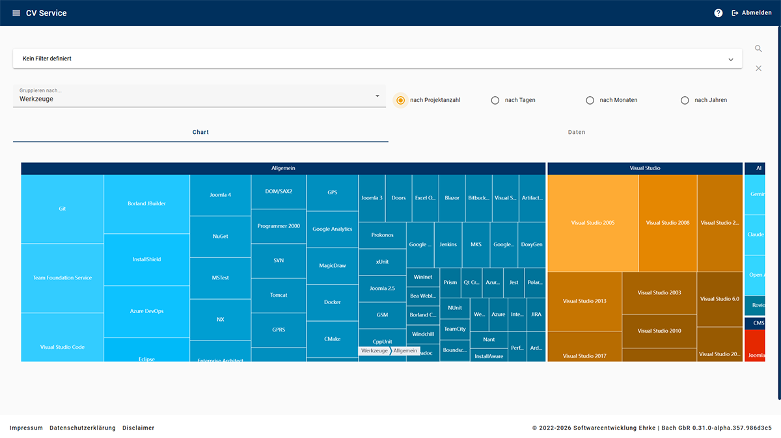The image size is (781, 438).
Task: Click the Doors tile
Action: tap(398, 198)
